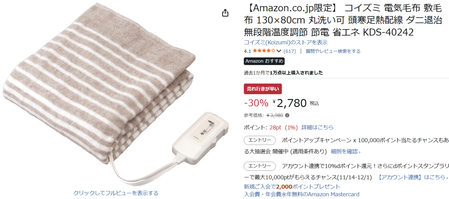
Task: Open 詳細はこちら points details link
Action: pyautogui.click(x=317, y=127)
